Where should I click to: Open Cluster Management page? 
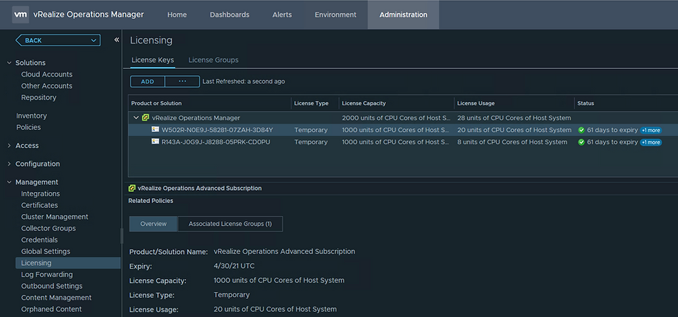55,217
